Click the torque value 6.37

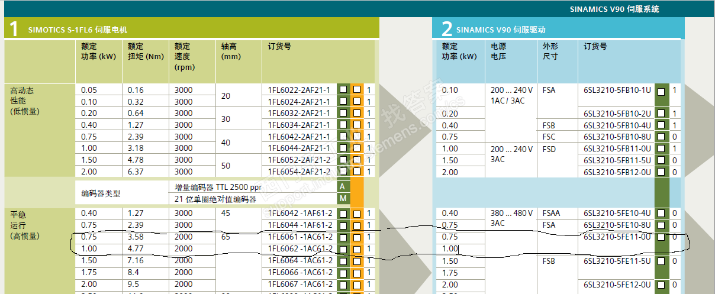[136, 172]
